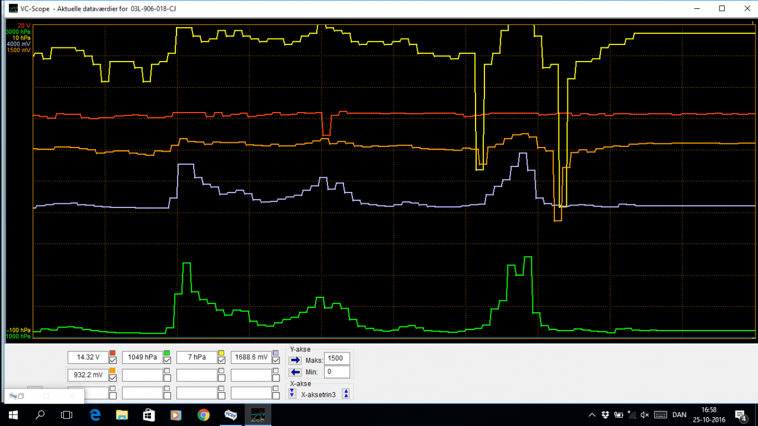Uncheck the 14.32 V channel checkbox

pyautogui.click(x=113, y=361)
